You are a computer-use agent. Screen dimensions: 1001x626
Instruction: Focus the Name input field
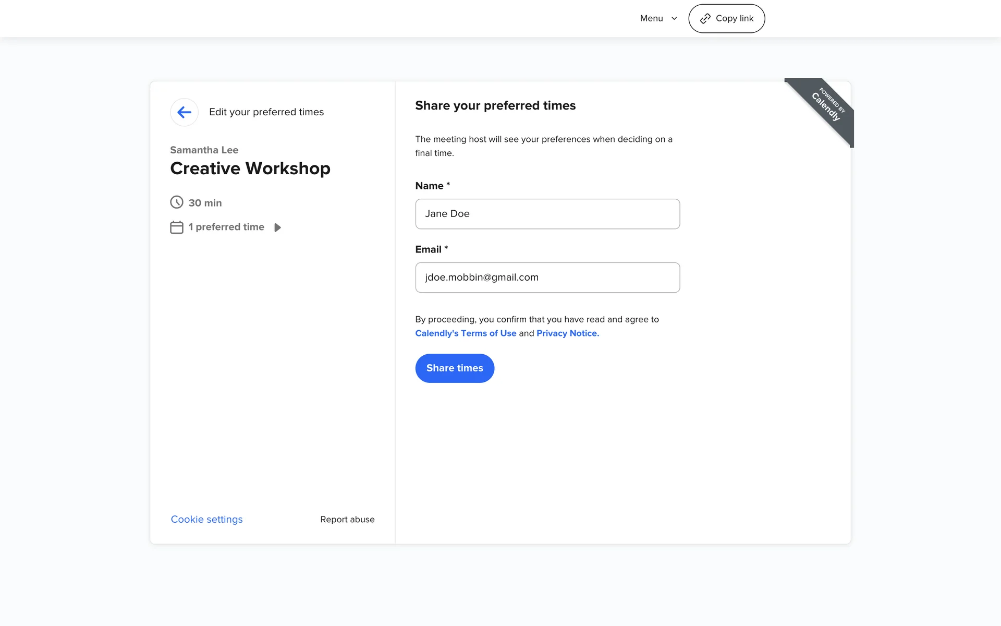[x=547, y=214]
